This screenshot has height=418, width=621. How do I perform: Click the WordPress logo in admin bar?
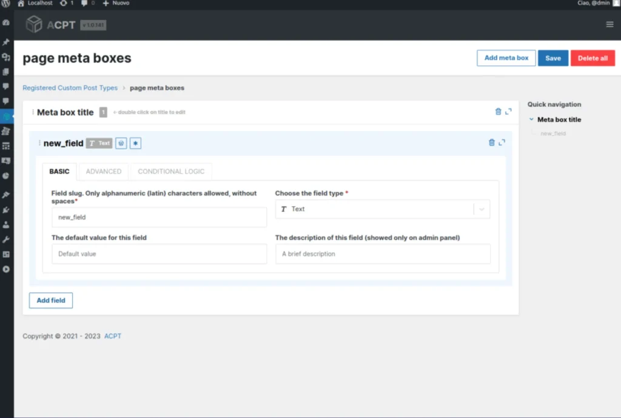click(x=5, y=4)
